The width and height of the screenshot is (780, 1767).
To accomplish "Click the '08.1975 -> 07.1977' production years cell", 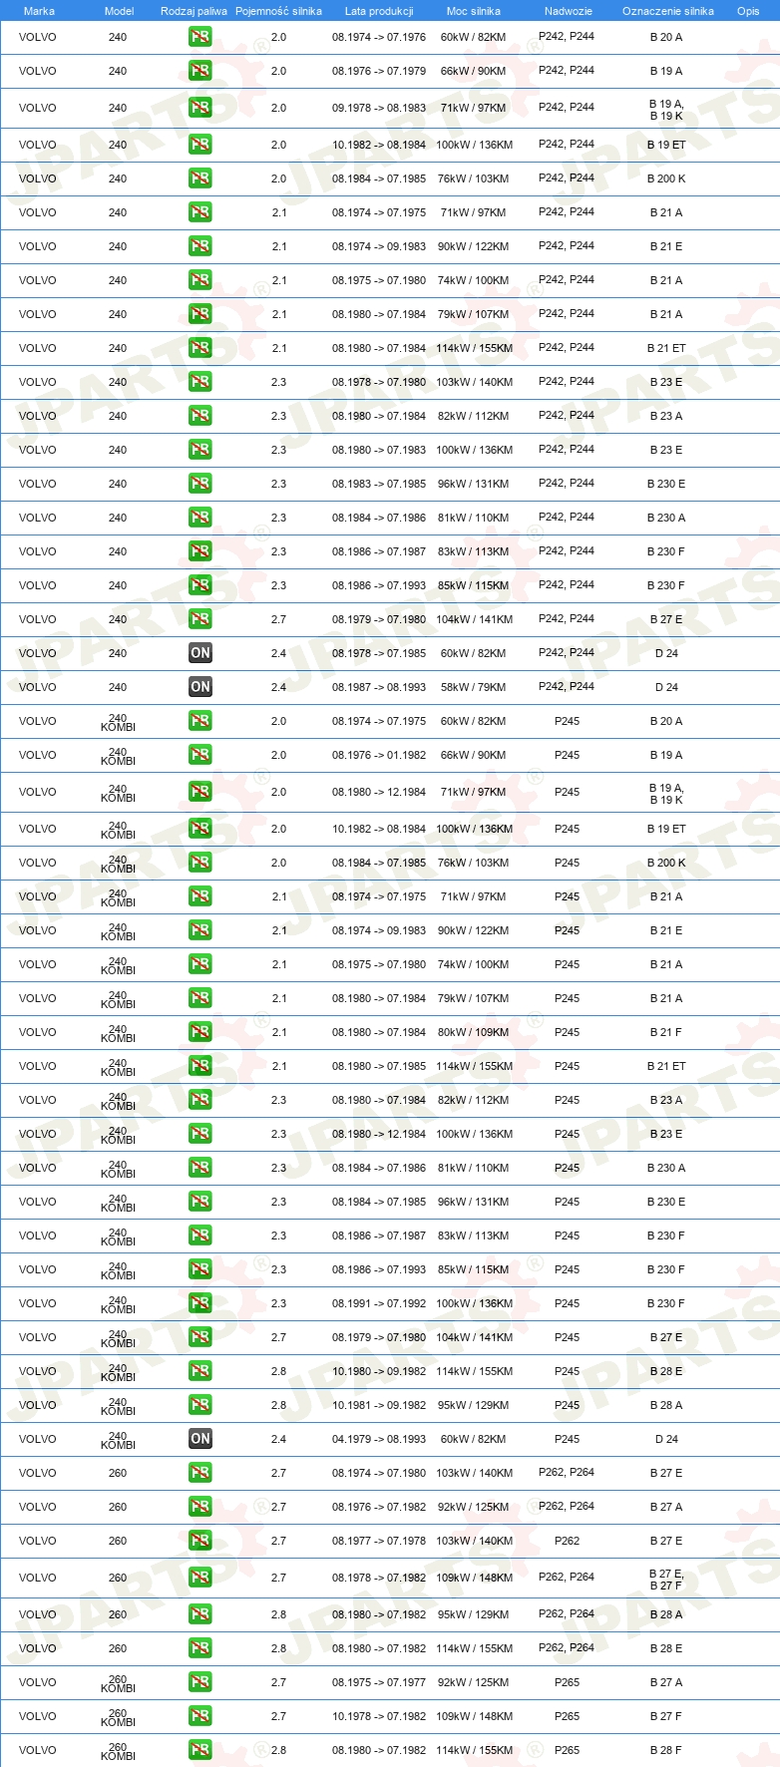I will [379, 1682].
